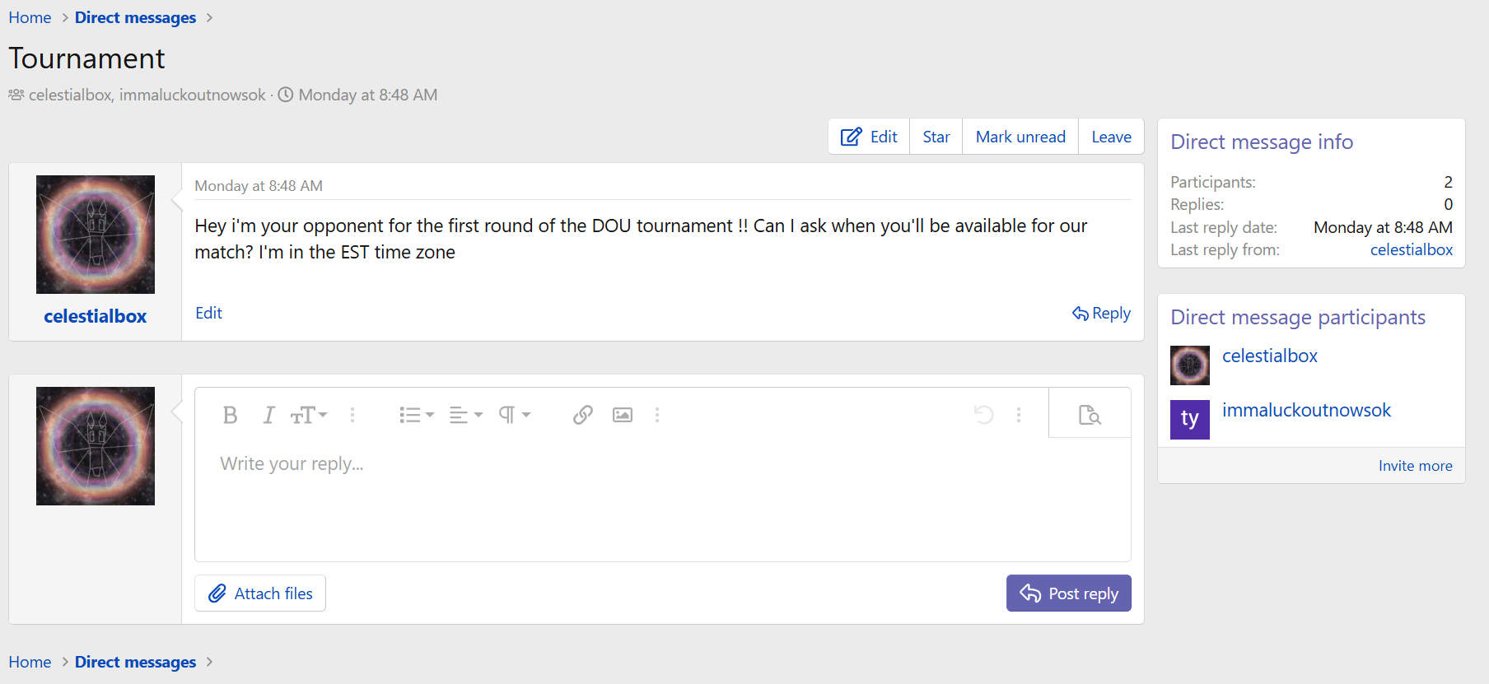This screenshot has height=684, width=1489.
Task: Open the text alignment dropdown
Action: coord(465,415)
